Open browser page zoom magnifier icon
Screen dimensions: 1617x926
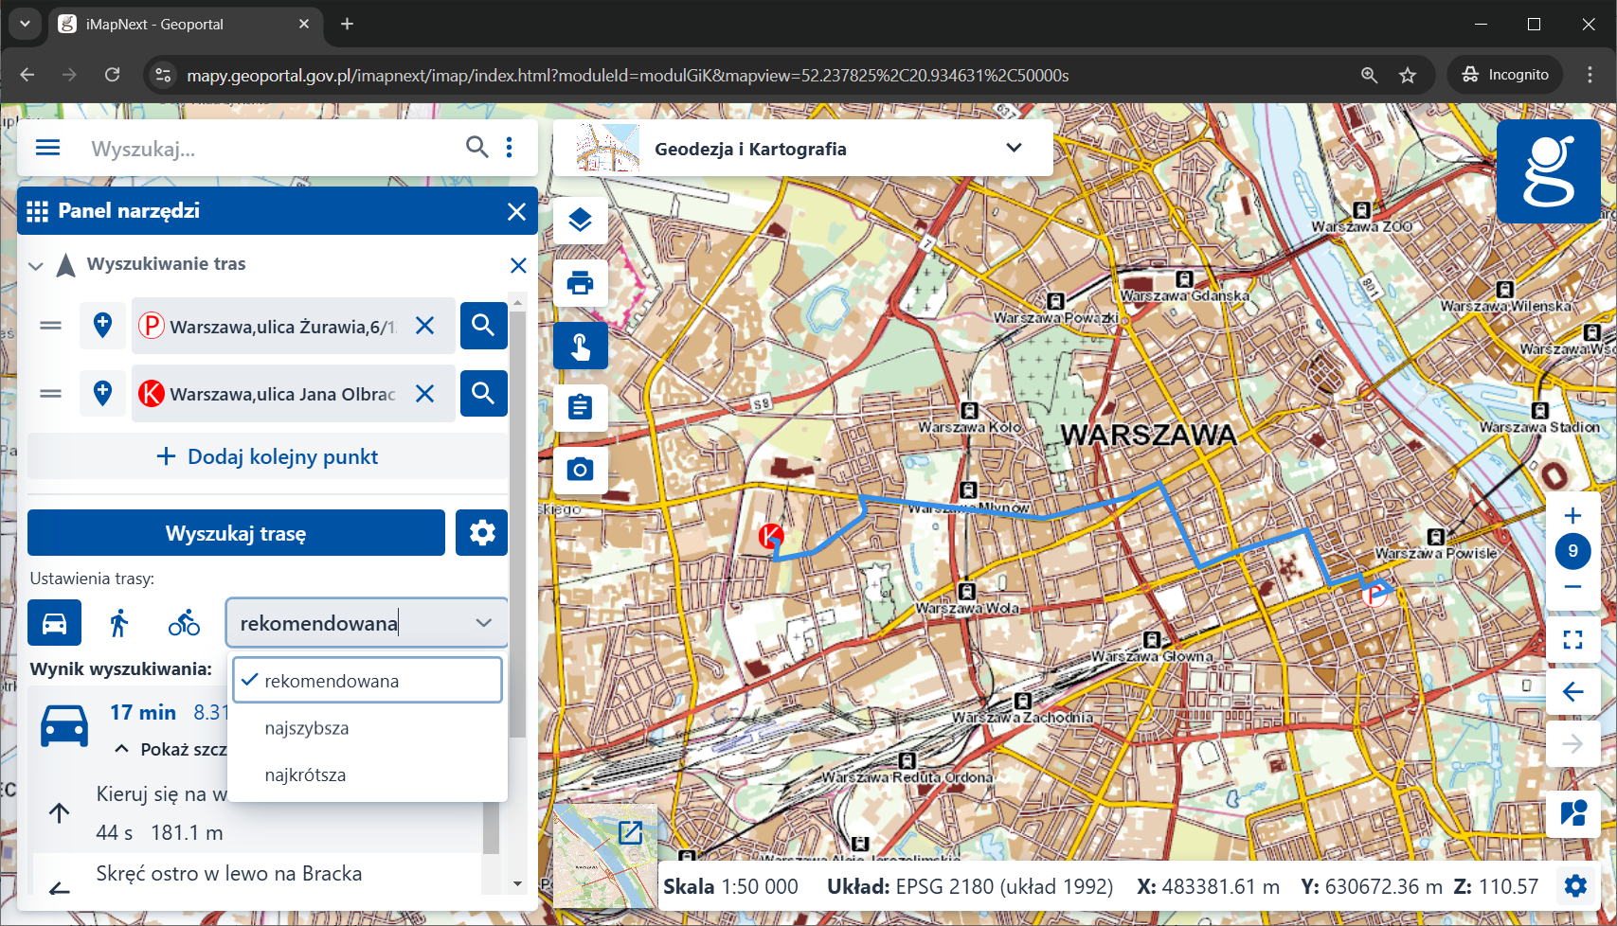click(1369, 75)
